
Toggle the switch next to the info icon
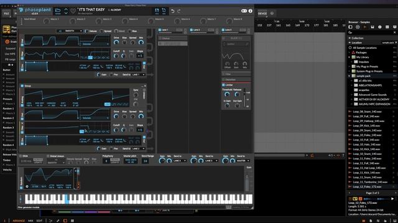point(244,11)
